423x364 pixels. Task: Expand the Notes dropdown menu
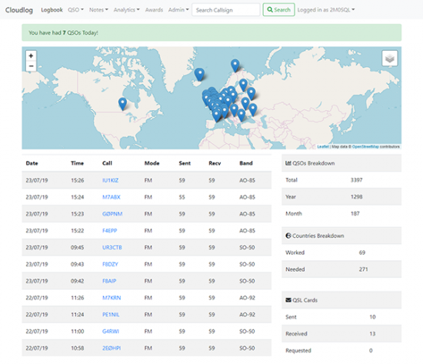click(x=98, y=10)
